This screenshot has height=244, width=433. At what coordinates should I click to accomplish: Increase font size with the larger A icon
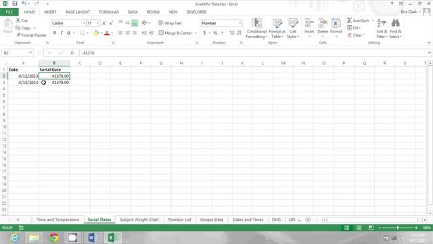[104, 23]
